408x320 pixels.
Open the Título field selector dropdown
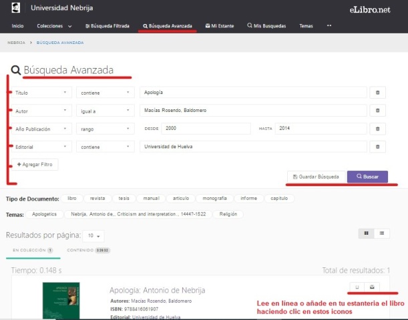coord(41,93)
